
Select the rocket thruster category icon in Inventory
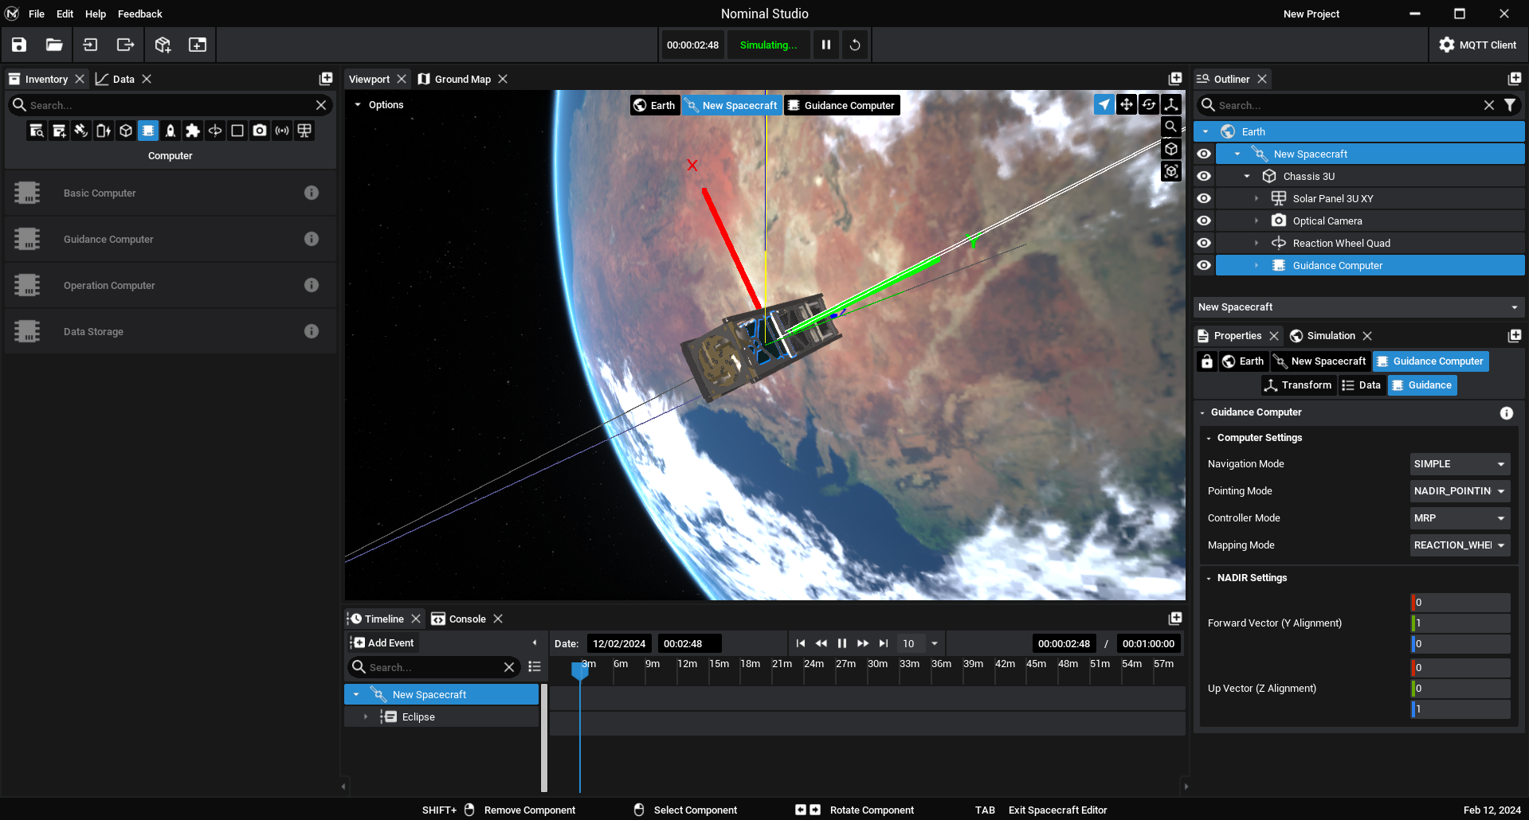(x=171, y=131)
